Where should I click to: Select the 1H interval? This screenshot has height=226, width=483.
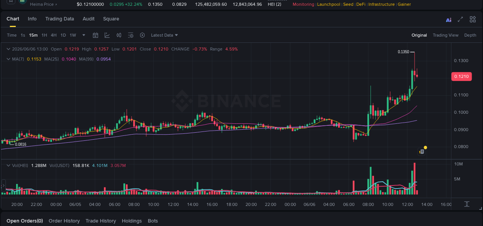(x=44, y=35)
